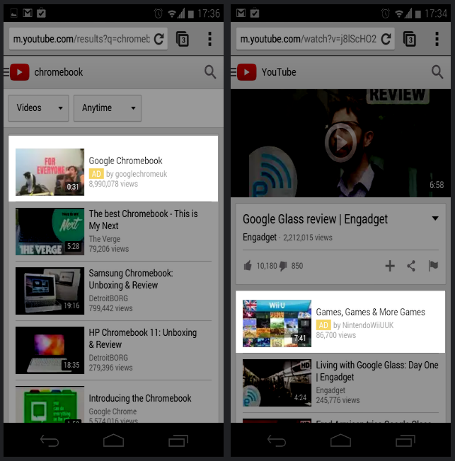This screenshot has width=455, height=461.
Task: Open search on the YouTube watch page
Action: click(437, 72)
